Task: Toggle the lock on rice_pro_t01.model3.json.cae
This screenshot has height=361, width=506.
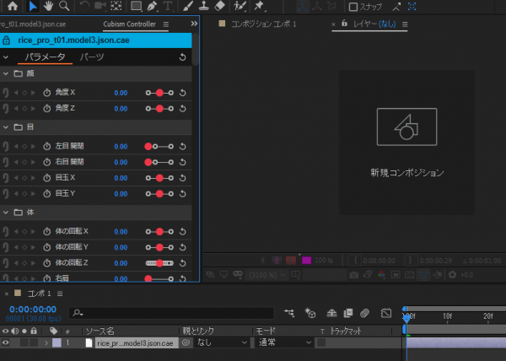Action: [7, 40]
